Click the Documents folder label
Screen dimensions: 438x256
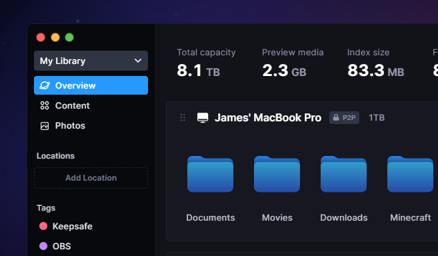211,218
